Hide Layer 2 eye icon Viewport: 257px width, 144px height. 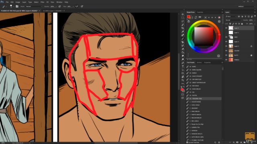[226, 46]
